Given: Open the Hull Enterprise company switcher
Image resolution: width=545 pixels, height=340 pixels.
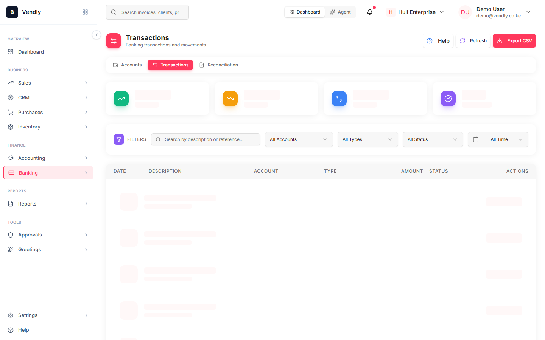Looking at the screenshot, I should [416, 12].
